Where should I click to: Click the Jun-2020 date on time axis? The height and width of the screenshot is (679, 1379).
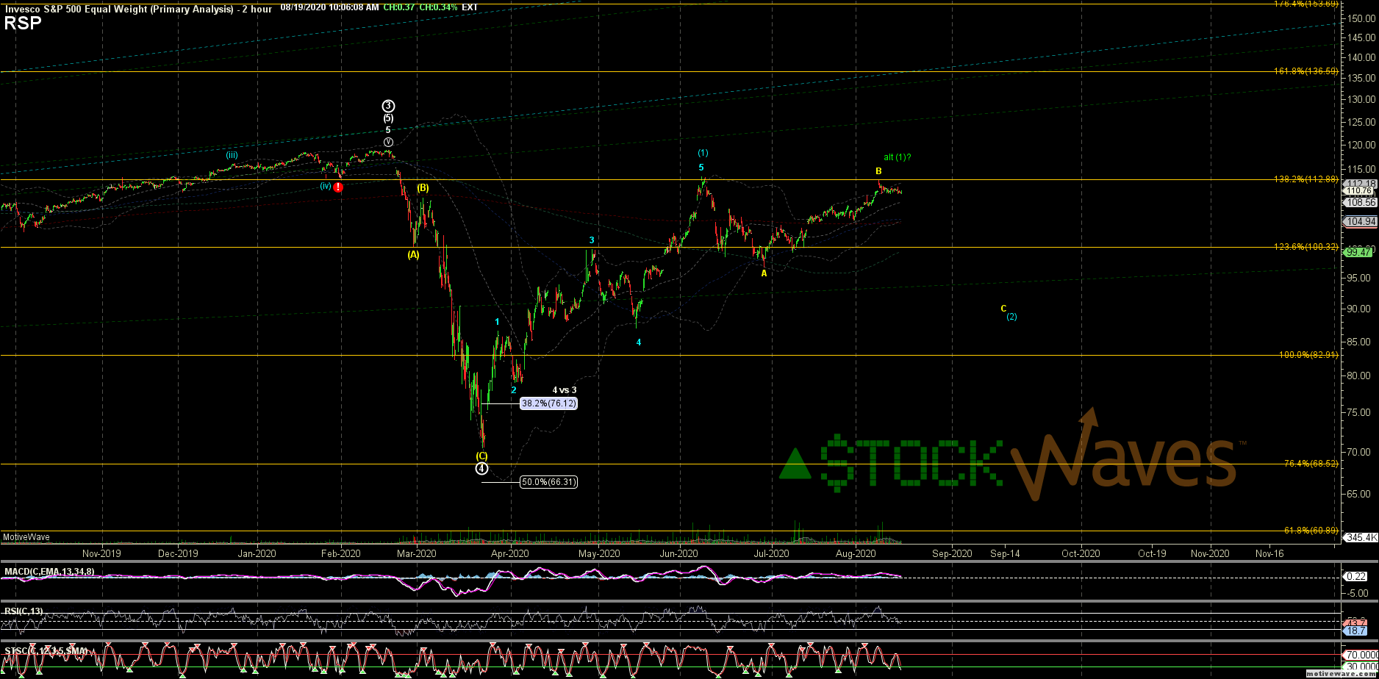point(678,553)
